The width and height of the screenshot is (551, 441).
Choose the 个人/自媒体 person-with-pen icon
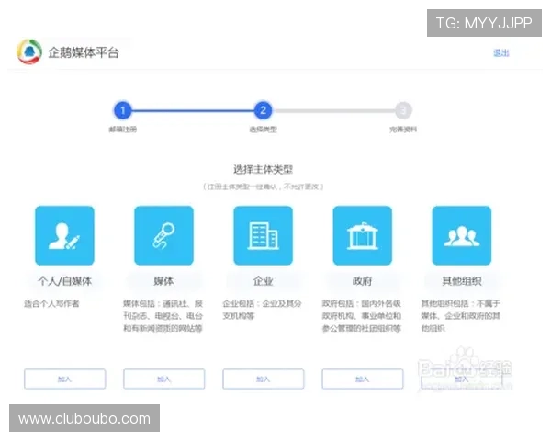[64, 235]
